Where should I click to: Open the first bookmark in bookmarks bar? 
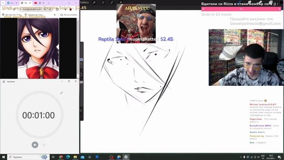[12, 15]
